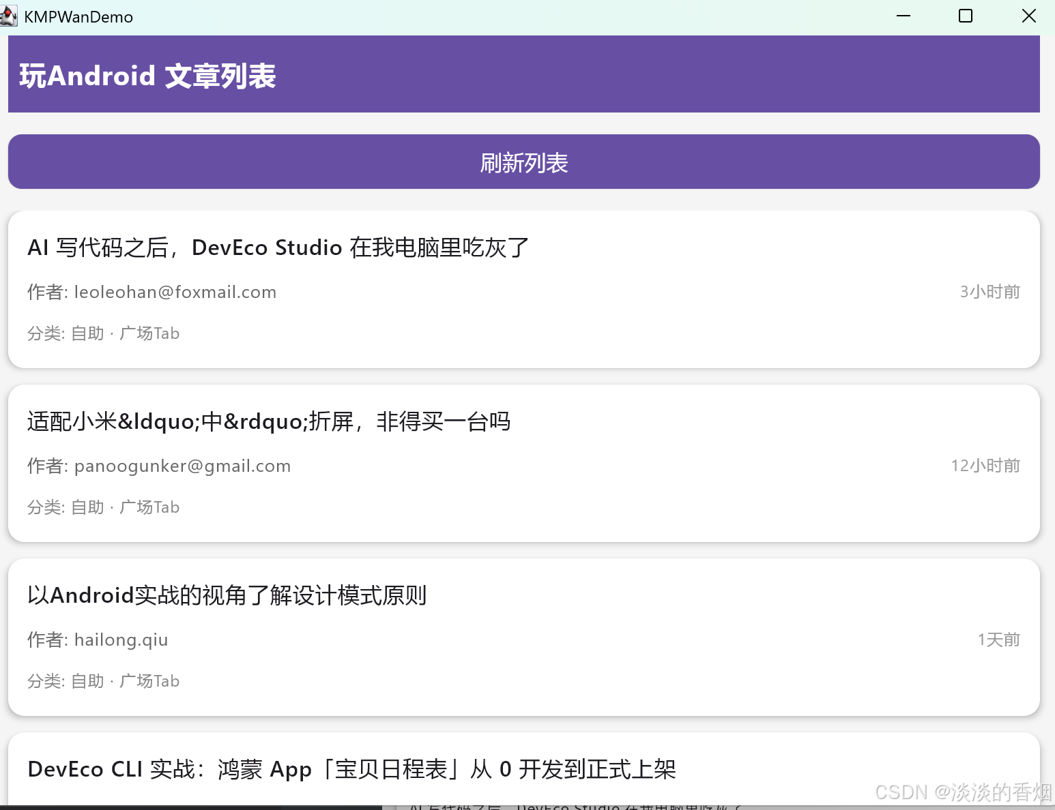Select author text leoleohan@foxmail.com
Image resolution: width=1055 pixels, height=810 pixels.
(175, 292)
